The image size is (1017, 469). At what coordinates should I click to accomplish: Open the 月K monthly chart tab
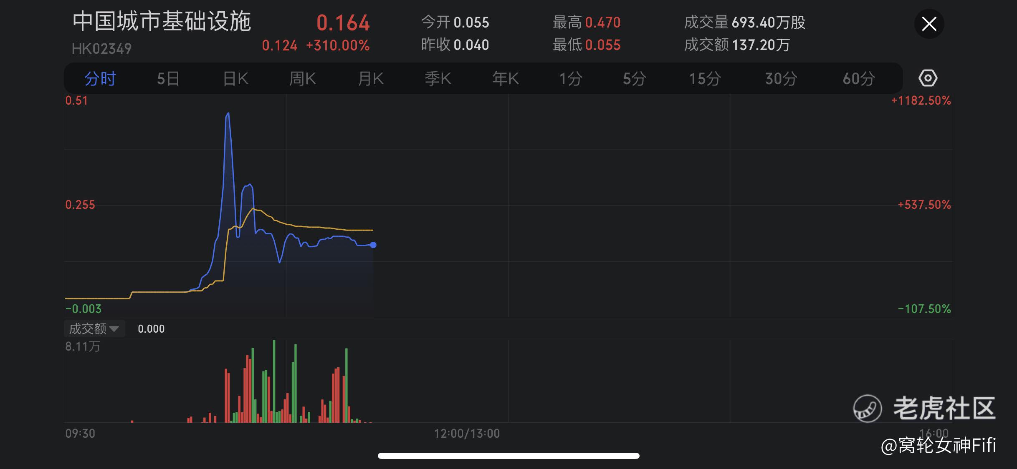tap(371, 78)
